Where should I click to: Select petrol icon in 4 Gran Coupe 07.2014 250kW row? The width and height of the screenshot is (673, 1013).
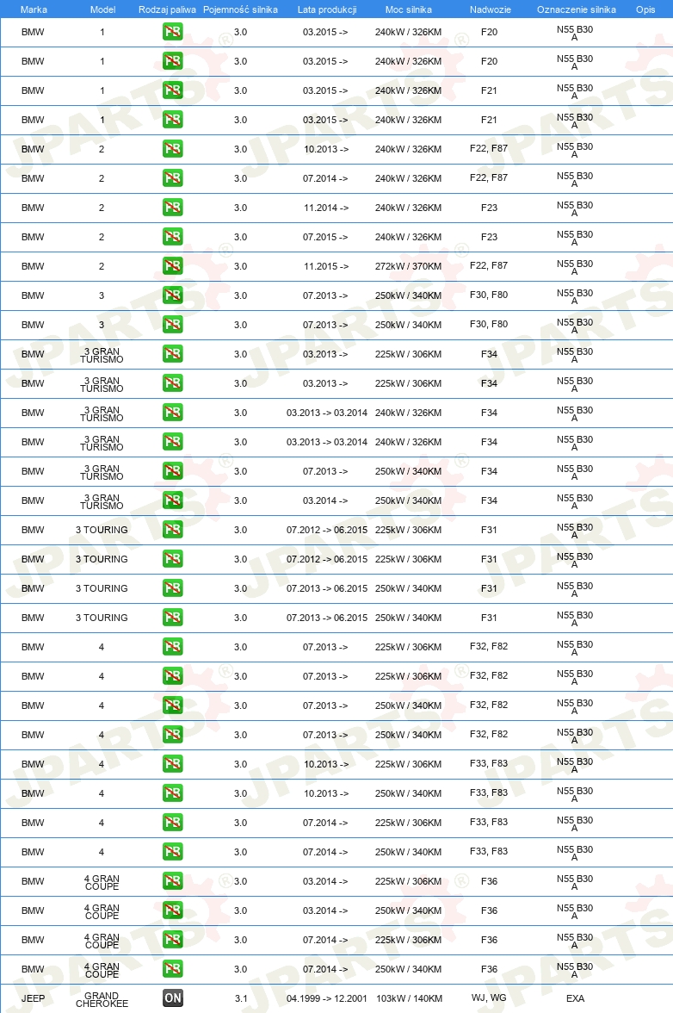pyautogui.click(x=172, y=969)
